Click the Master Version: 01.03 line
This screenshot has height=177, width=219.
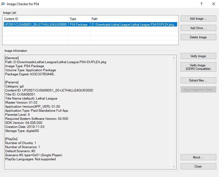click(x=21, y=103)
